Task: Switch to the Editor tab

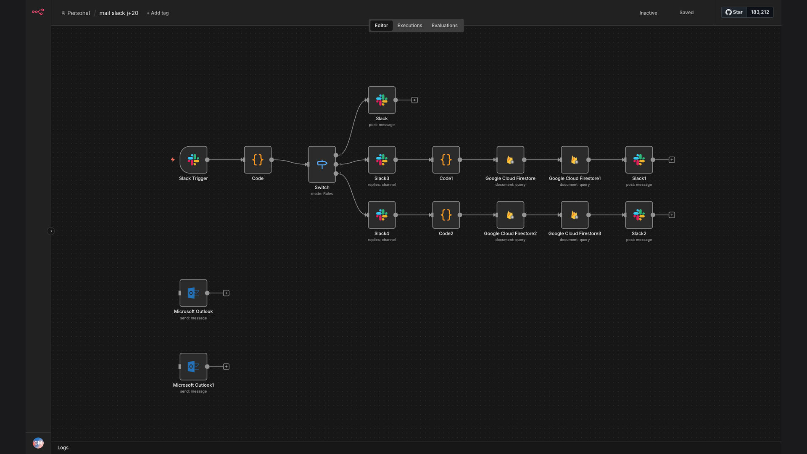Action: 381,26
